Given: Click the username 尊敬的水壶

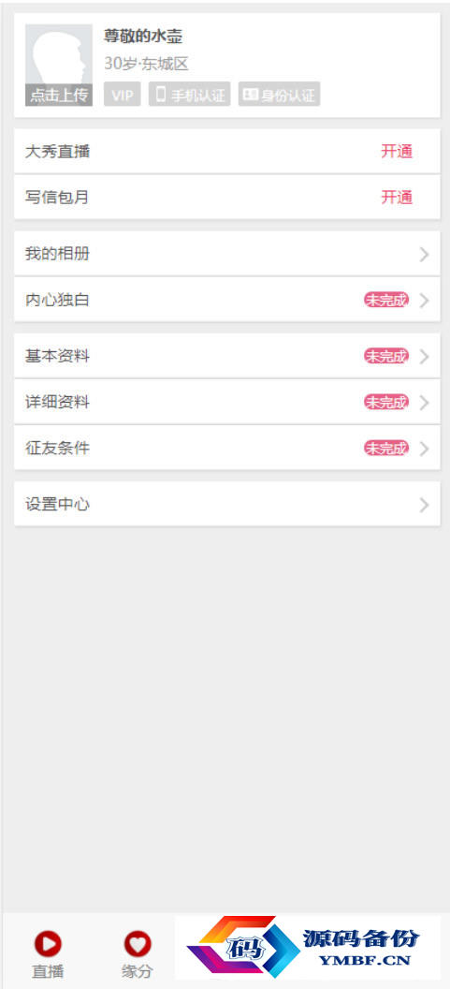Looking at the screenshot, I should [x=143, y=37].
